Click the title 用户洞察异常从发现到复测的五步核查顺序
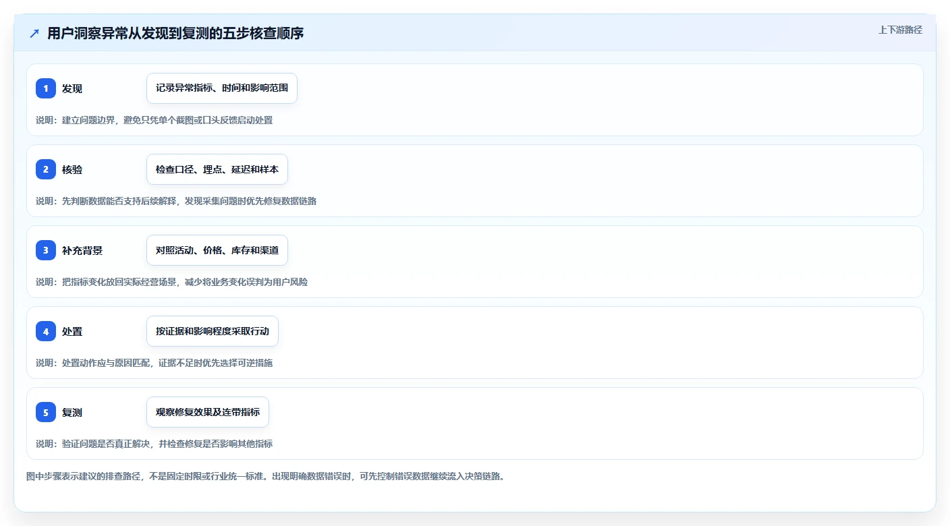950x526 pixels. click(x=175, y=33)
